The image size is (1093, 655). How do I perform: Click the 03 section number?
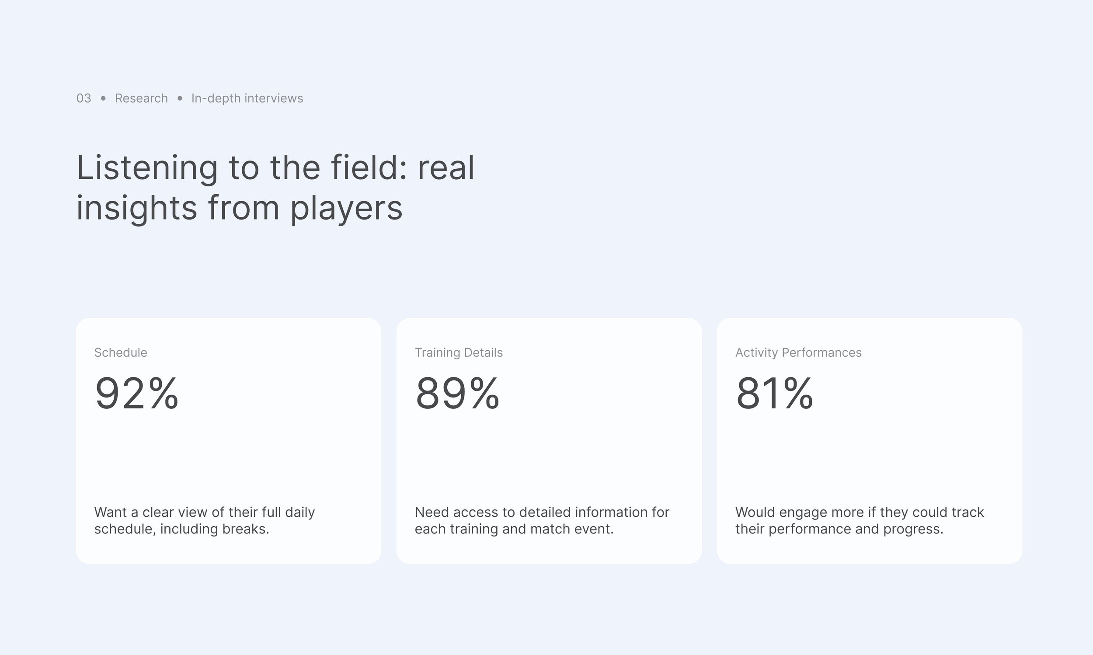coord(84,98)
